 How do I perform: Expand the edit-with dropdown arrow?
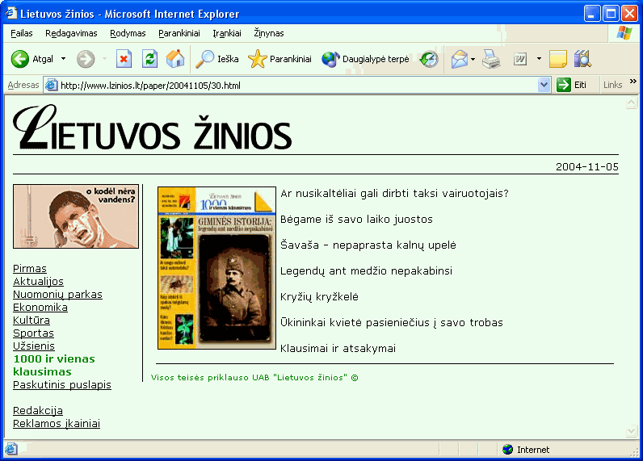pos(539,59)
